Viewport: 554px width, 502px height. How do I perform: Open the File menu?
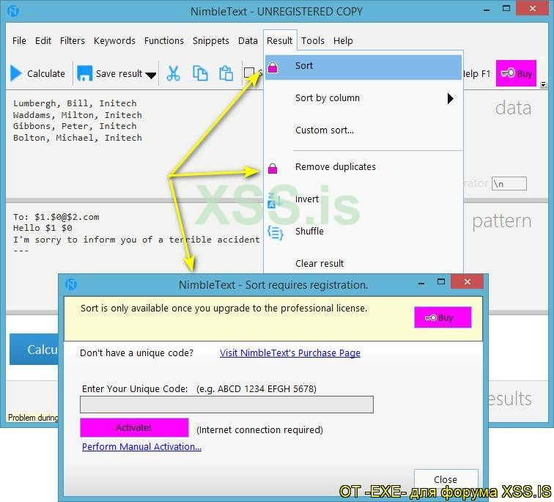(19, 40)
